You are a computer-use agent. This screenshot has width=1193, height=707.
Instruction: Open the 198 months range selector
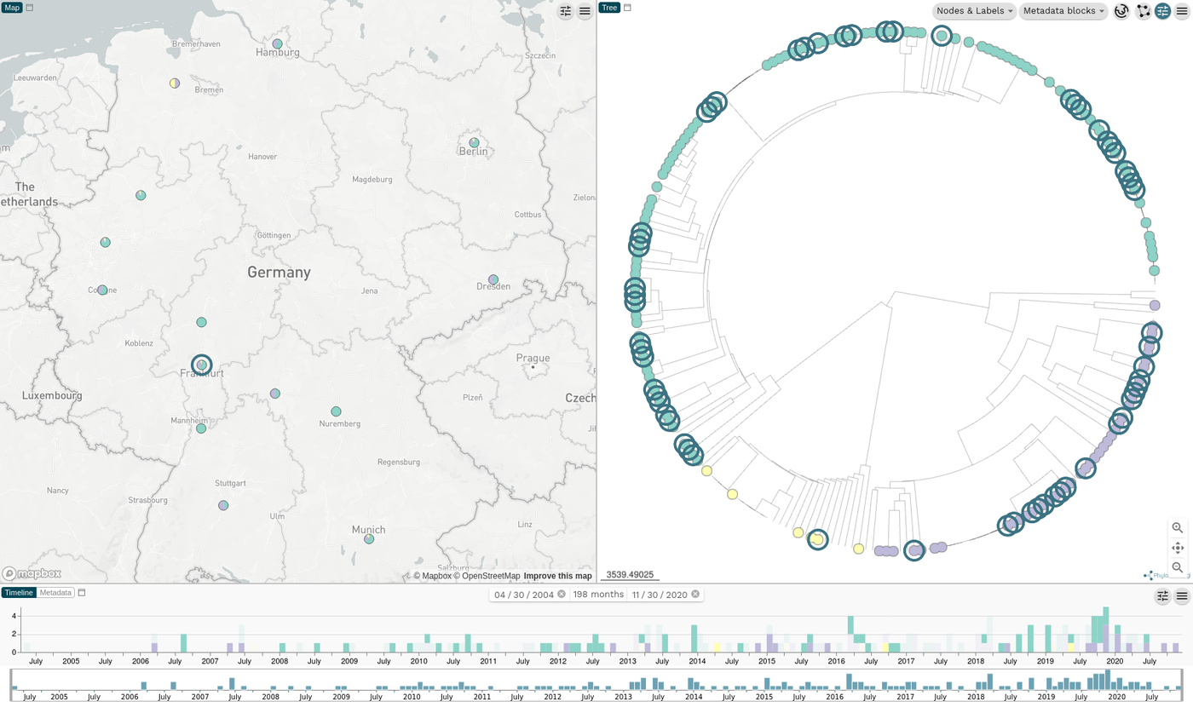(597, 594)
